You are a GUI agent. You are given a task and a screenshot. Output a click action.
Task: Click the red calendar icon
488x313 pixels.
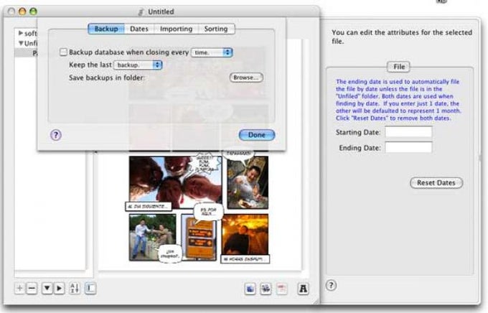(x=281, y=289)
